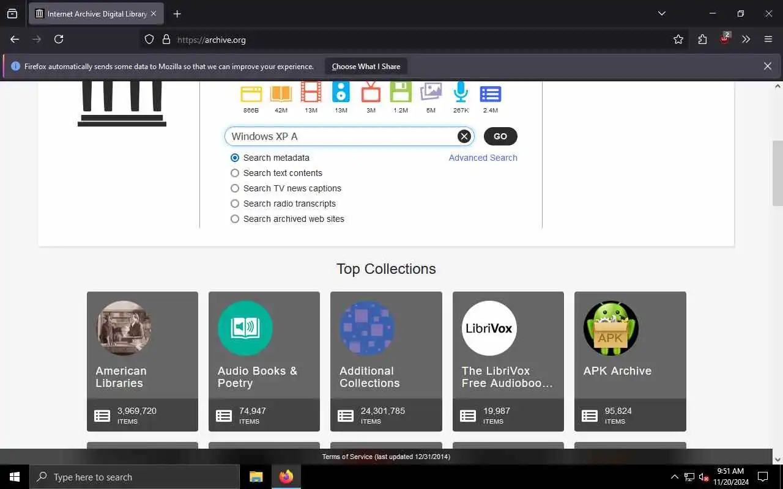Screen dimensions: 783x489
Task: Open the uBlock extension icon with badge 2
Action: point(725,39)
